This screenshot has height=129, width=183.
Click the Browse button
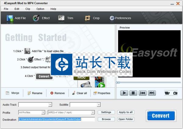106,119
